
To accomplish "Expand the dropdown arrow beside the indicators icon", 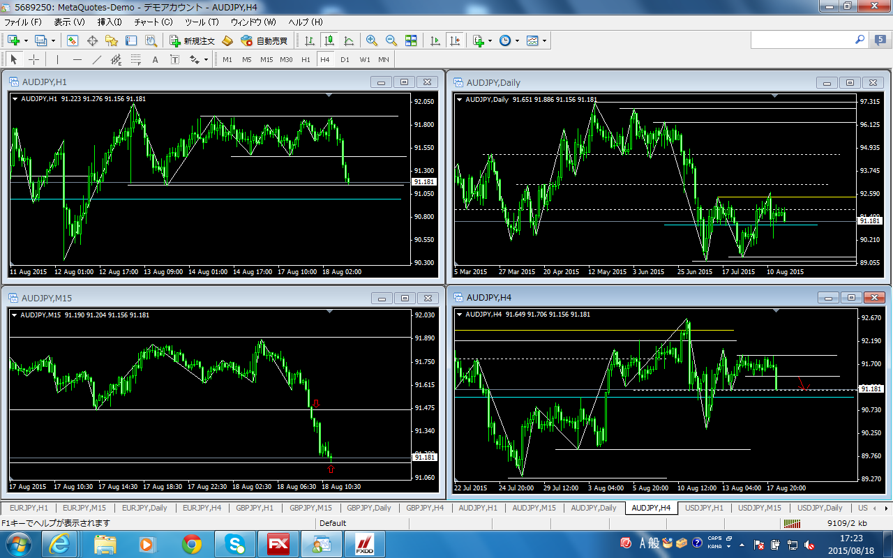I will pyautogui.click(x=490, y=41).
